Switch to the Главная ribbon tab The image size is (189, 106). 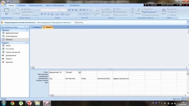coord(11,5)
